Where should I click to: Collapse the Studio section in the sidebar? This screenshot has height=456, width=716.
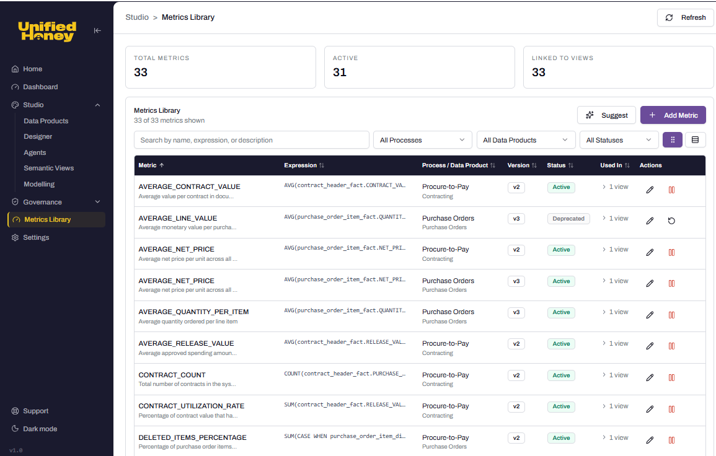tap(97, 105)
